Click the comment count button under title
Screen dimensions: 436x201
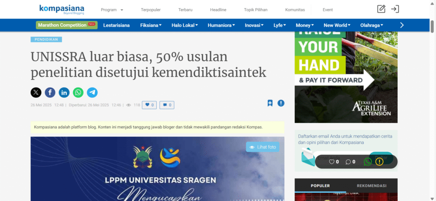click(x=167, y=105)
